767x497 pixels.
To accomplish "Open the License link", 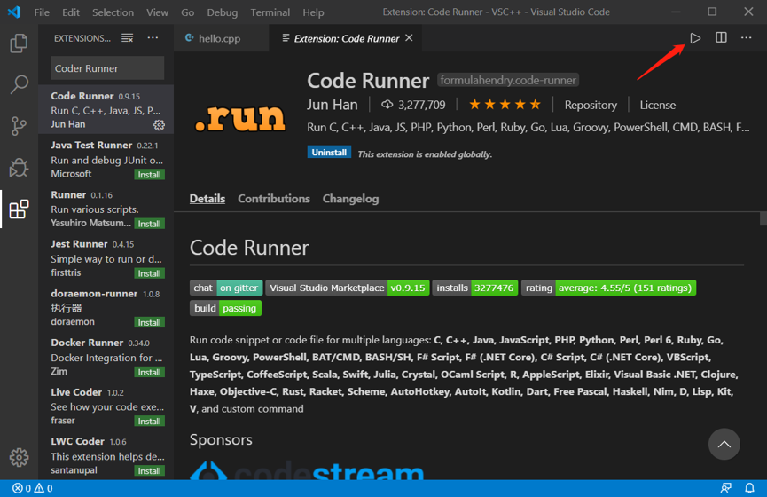I will click(x=657, y=105).
